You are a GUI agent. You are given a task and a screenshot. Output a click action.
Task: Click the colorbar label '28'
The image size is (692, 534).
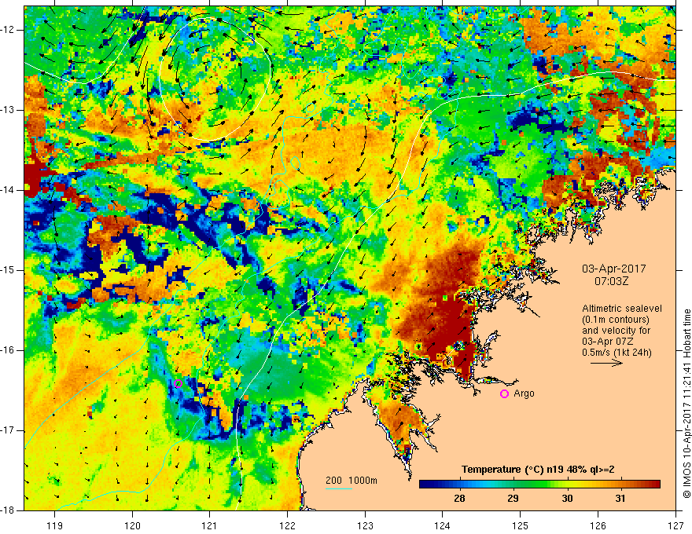coord(459,499)
